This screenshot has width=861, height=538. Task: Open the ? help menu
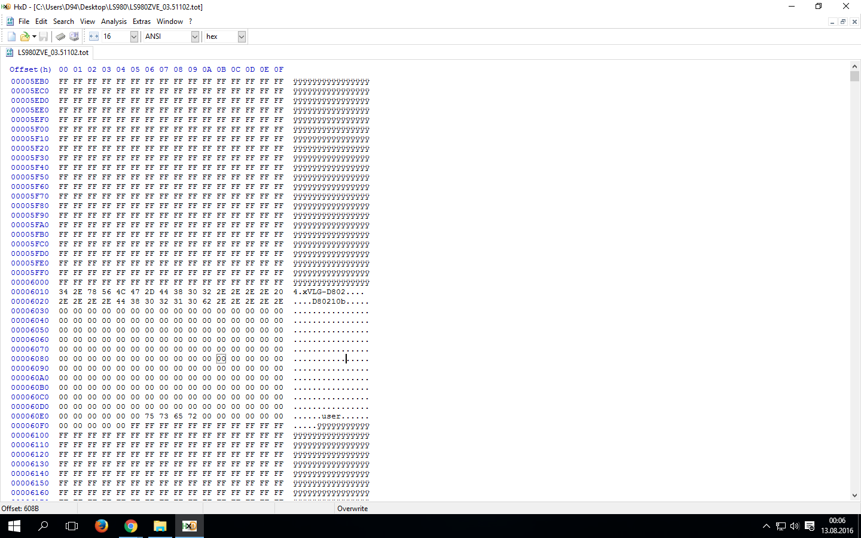click(190, 22)
